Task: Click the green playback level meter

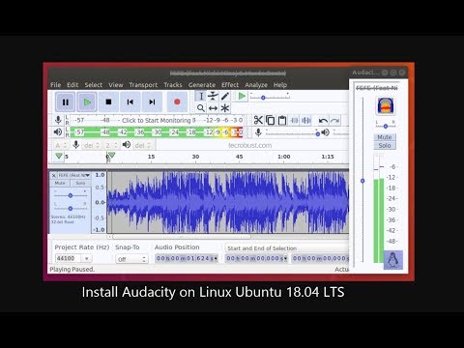Action: click(x=157, y=132)
